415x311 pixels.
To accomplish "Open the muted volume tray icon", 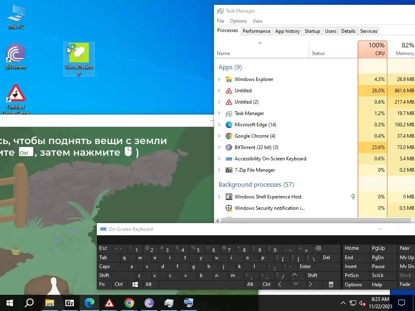I will click(x=362, y=303).
